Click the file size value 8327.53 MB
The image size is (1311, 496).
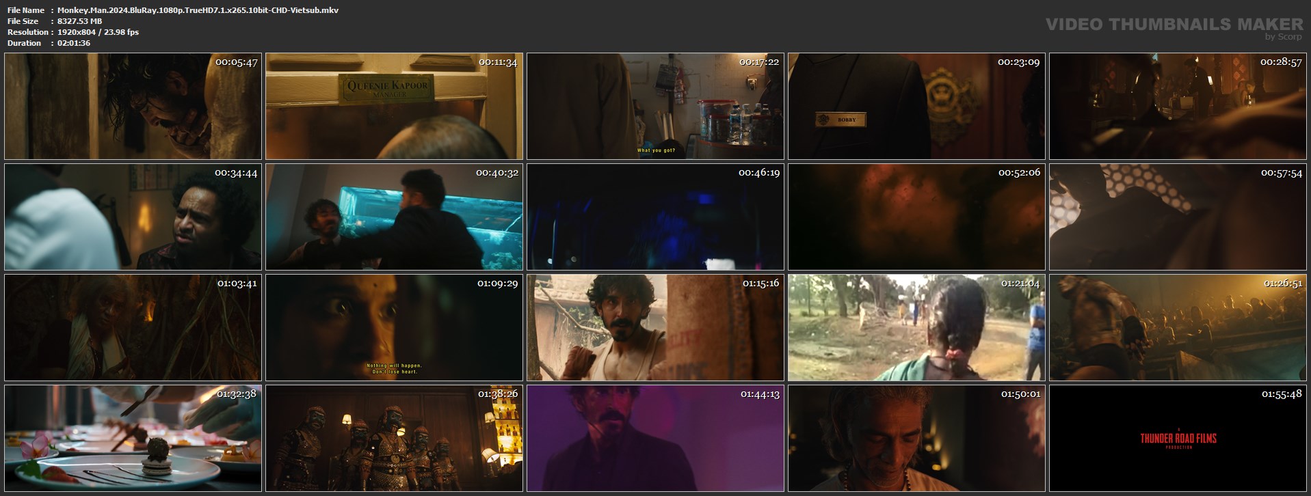coord(80,21)
